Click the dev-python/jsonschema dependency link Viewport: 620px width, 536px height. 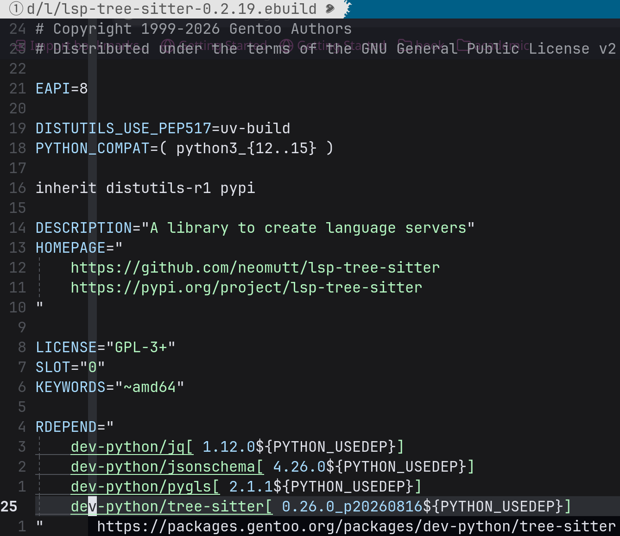[x=167, y=467]
